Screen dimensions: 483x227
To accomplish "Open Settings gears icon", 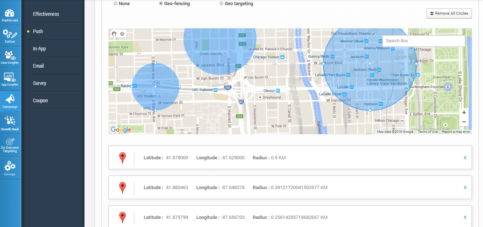I will coord(10,168).
